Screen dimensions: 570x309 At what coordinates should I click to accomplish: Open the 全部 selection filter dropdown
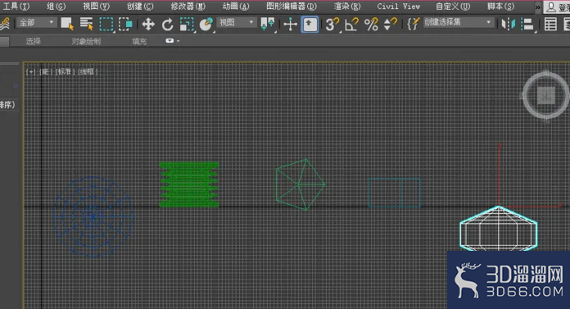point(36,23)
